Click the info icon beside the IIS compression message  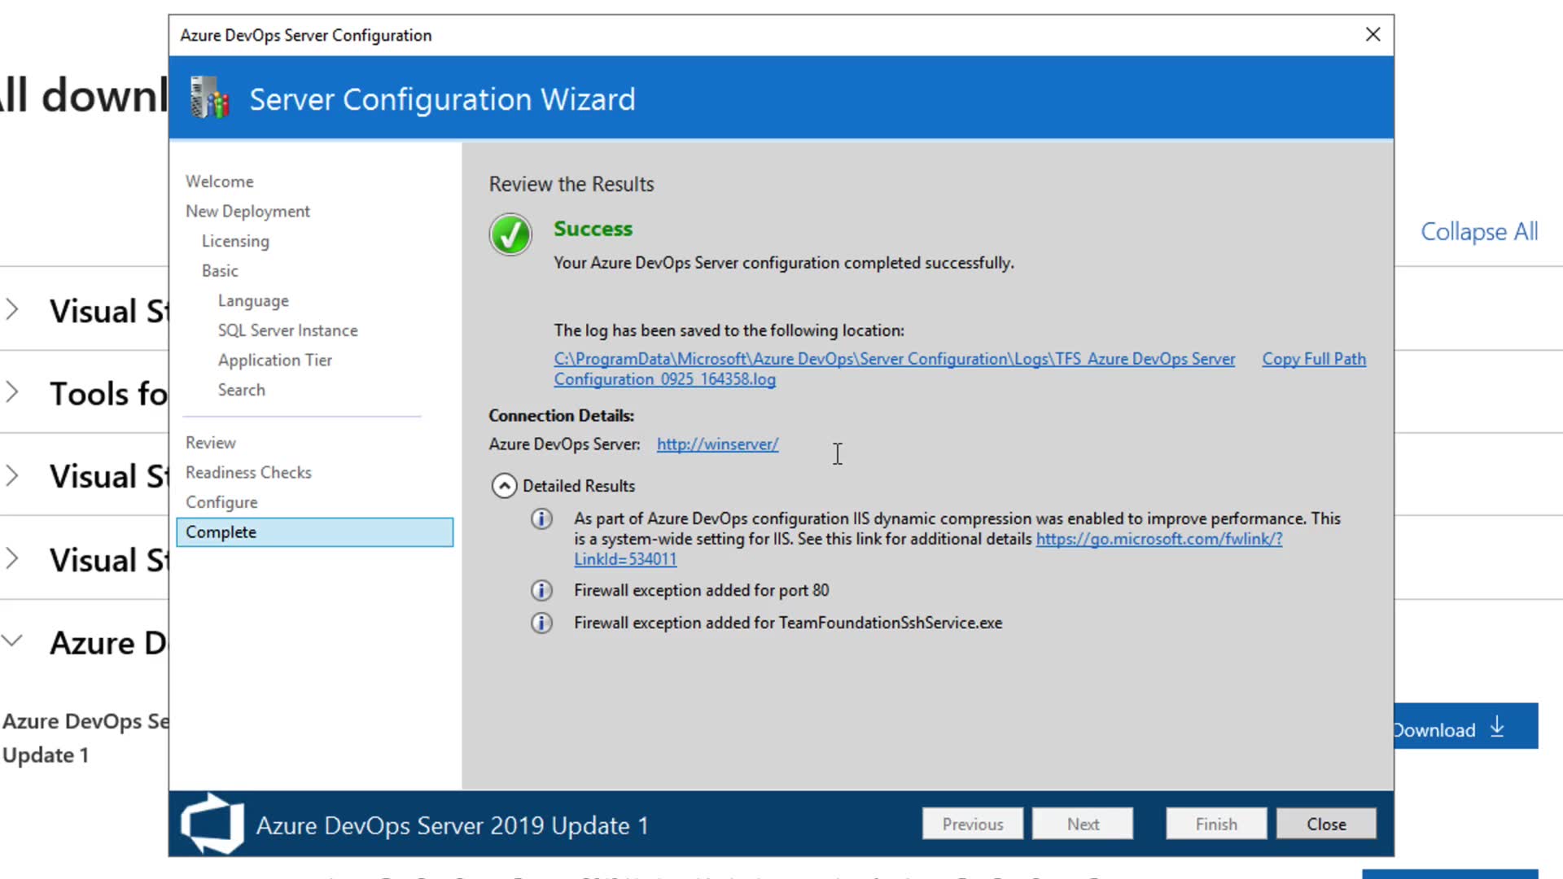click(541, 519)
